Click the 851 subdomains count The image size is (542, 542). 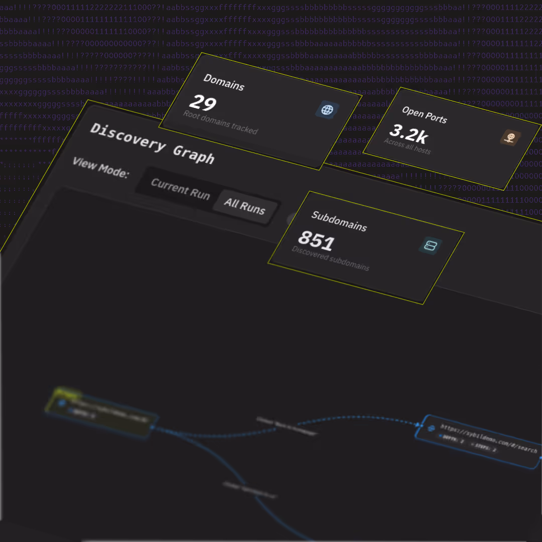[x=316, y=240]
